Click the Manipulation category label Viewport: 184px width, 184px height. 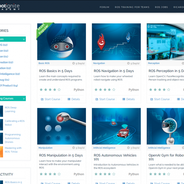45,148
